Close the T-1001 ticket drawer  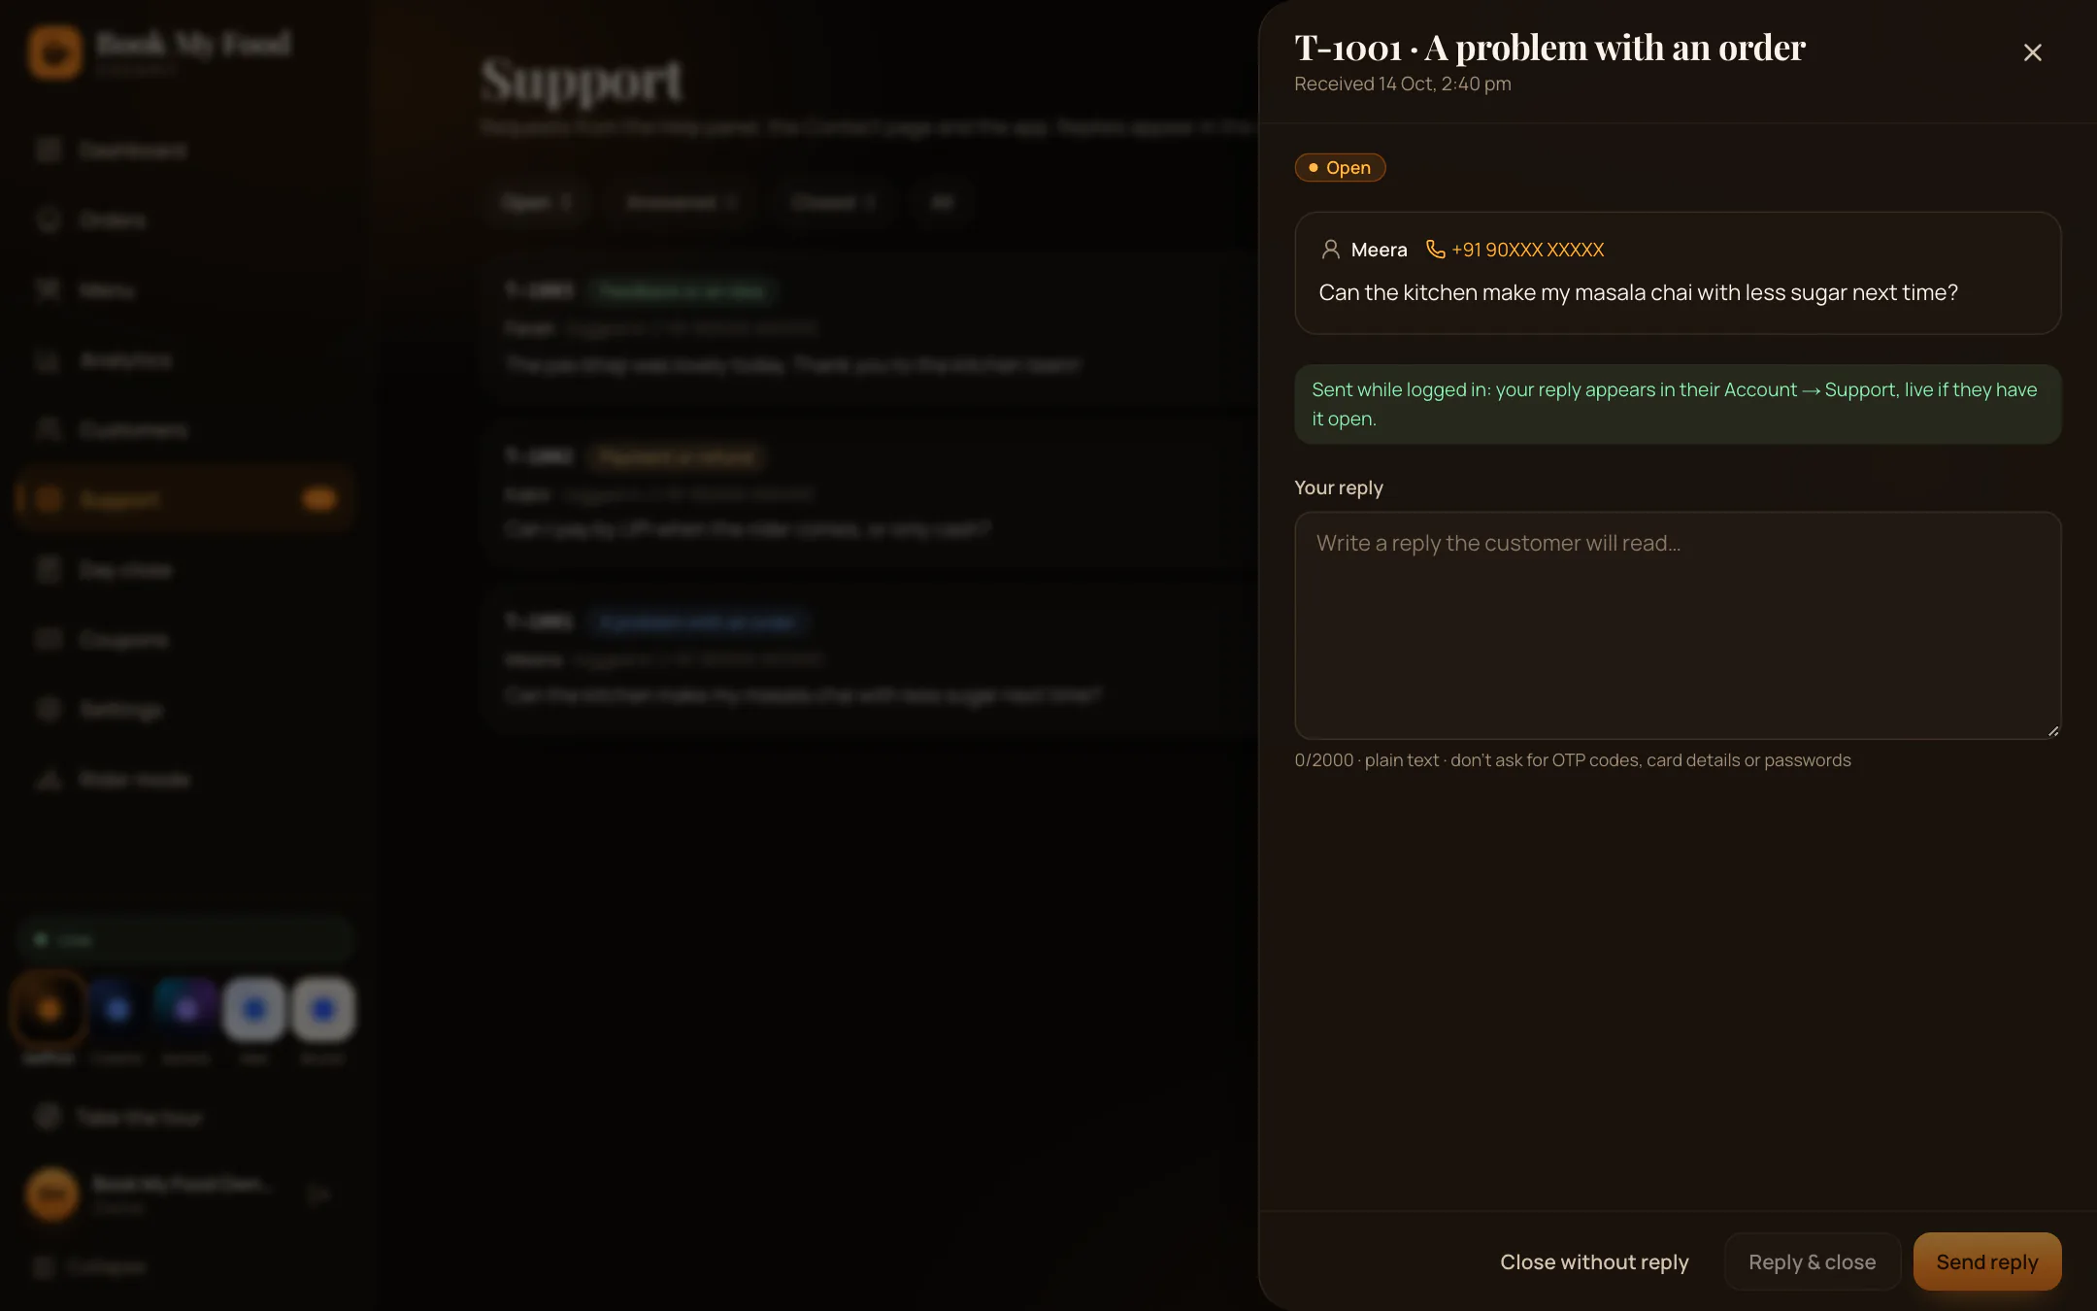(2032, 52)
